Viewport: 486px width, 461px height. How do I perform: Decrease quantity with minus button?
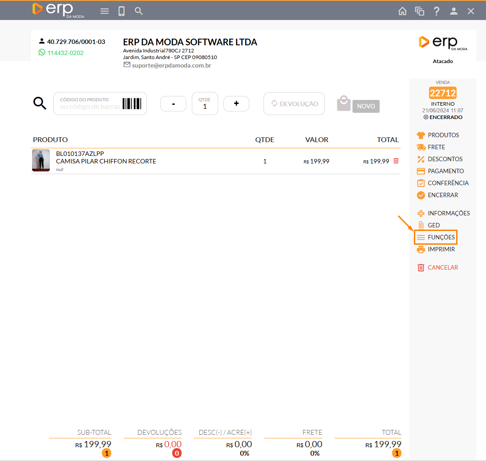[173, 104]
